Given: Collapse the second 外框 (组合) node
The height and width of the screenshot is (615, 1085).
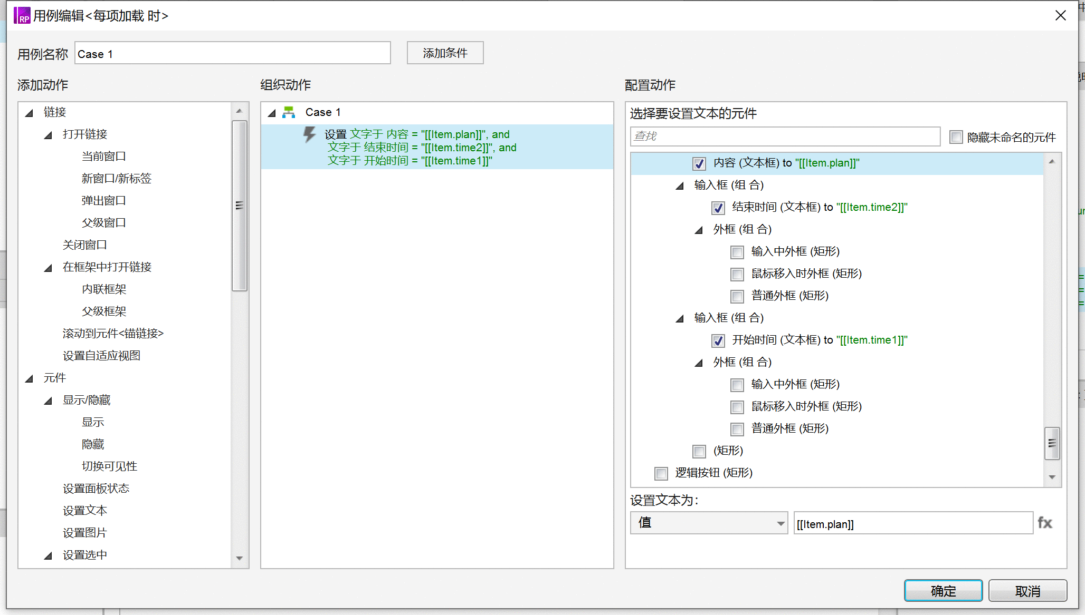Looking at the screenshot, I should (x=699, y=363).
